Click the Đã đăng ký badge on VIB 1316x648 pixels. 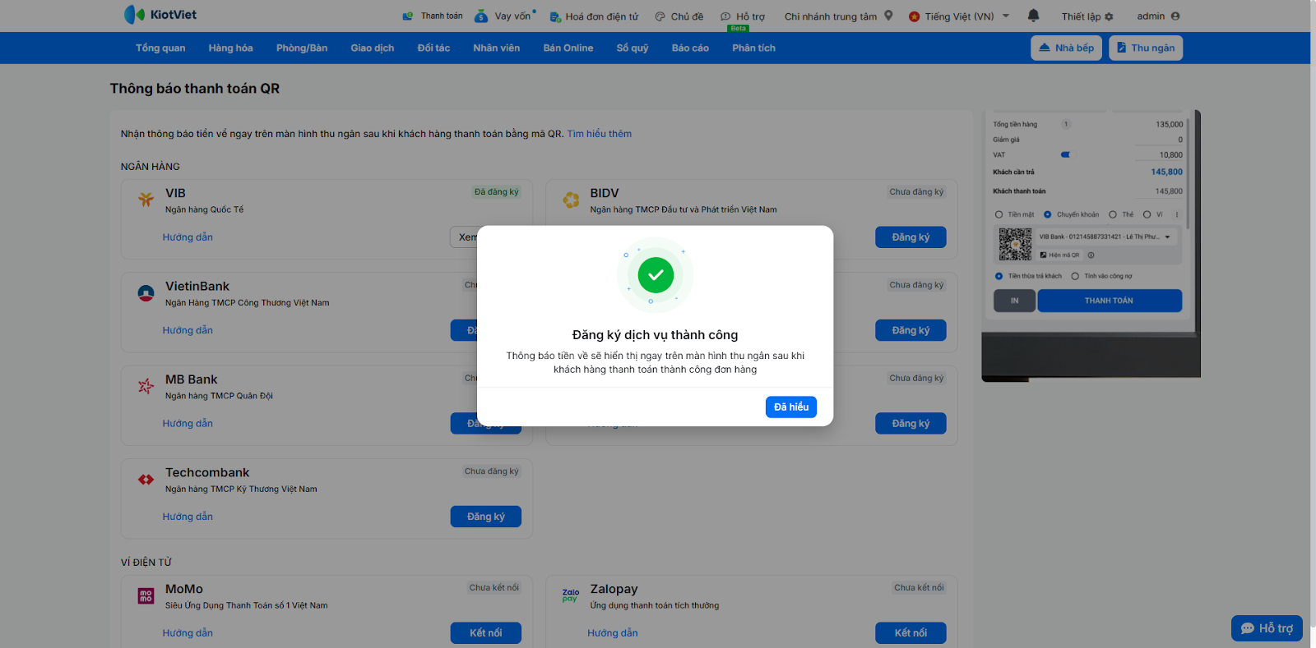coord(497,192)
